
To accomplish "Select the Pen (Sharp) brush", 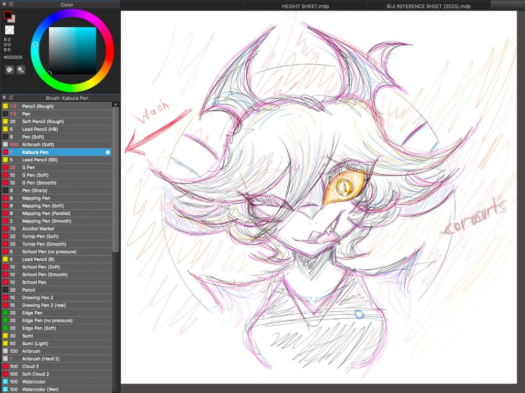I will (x=57, y=190).
